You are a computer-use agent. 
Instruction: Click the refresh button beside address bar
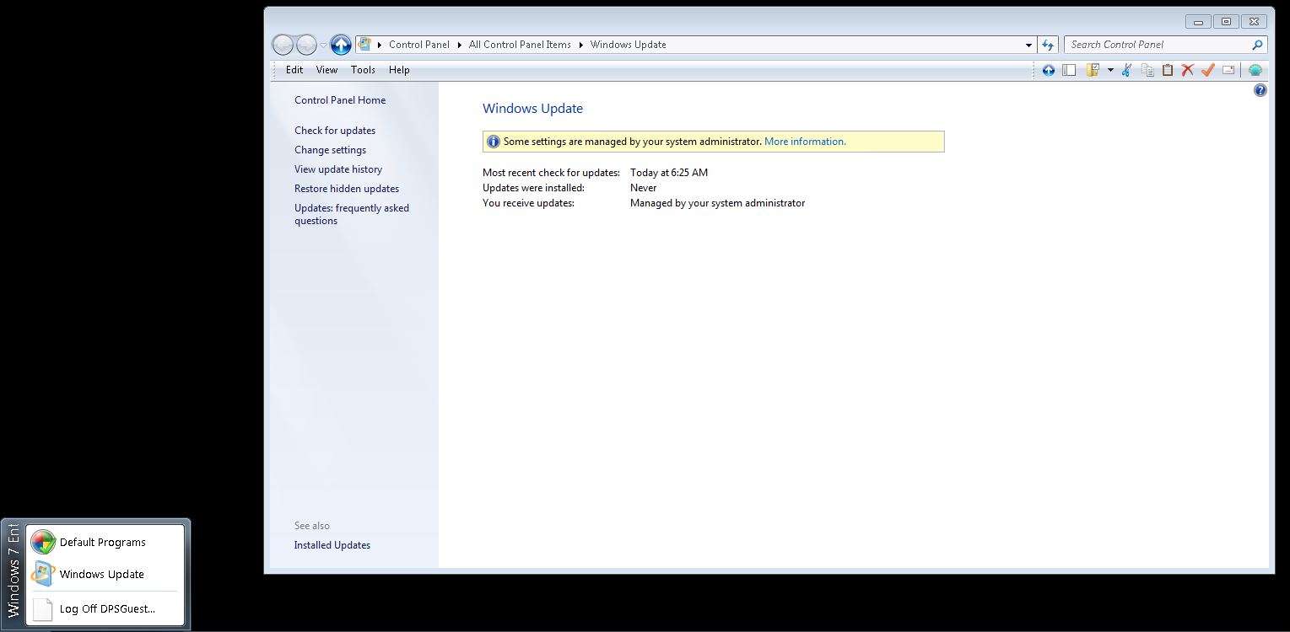coord(1048,45)
